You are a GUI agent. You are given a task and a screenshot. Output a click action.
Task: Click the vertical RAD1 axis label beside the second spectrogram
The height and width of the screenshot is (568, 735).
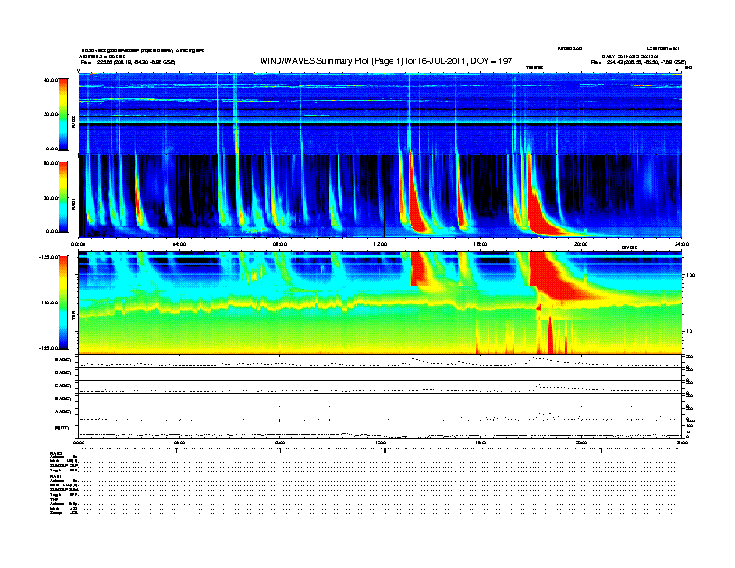coord(73,203)
